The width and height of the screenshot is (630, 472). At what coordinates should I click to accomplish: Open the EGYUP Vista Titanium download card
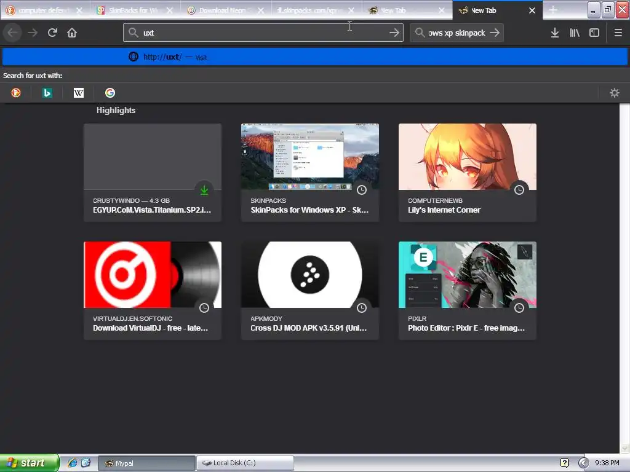coord(153,173)
